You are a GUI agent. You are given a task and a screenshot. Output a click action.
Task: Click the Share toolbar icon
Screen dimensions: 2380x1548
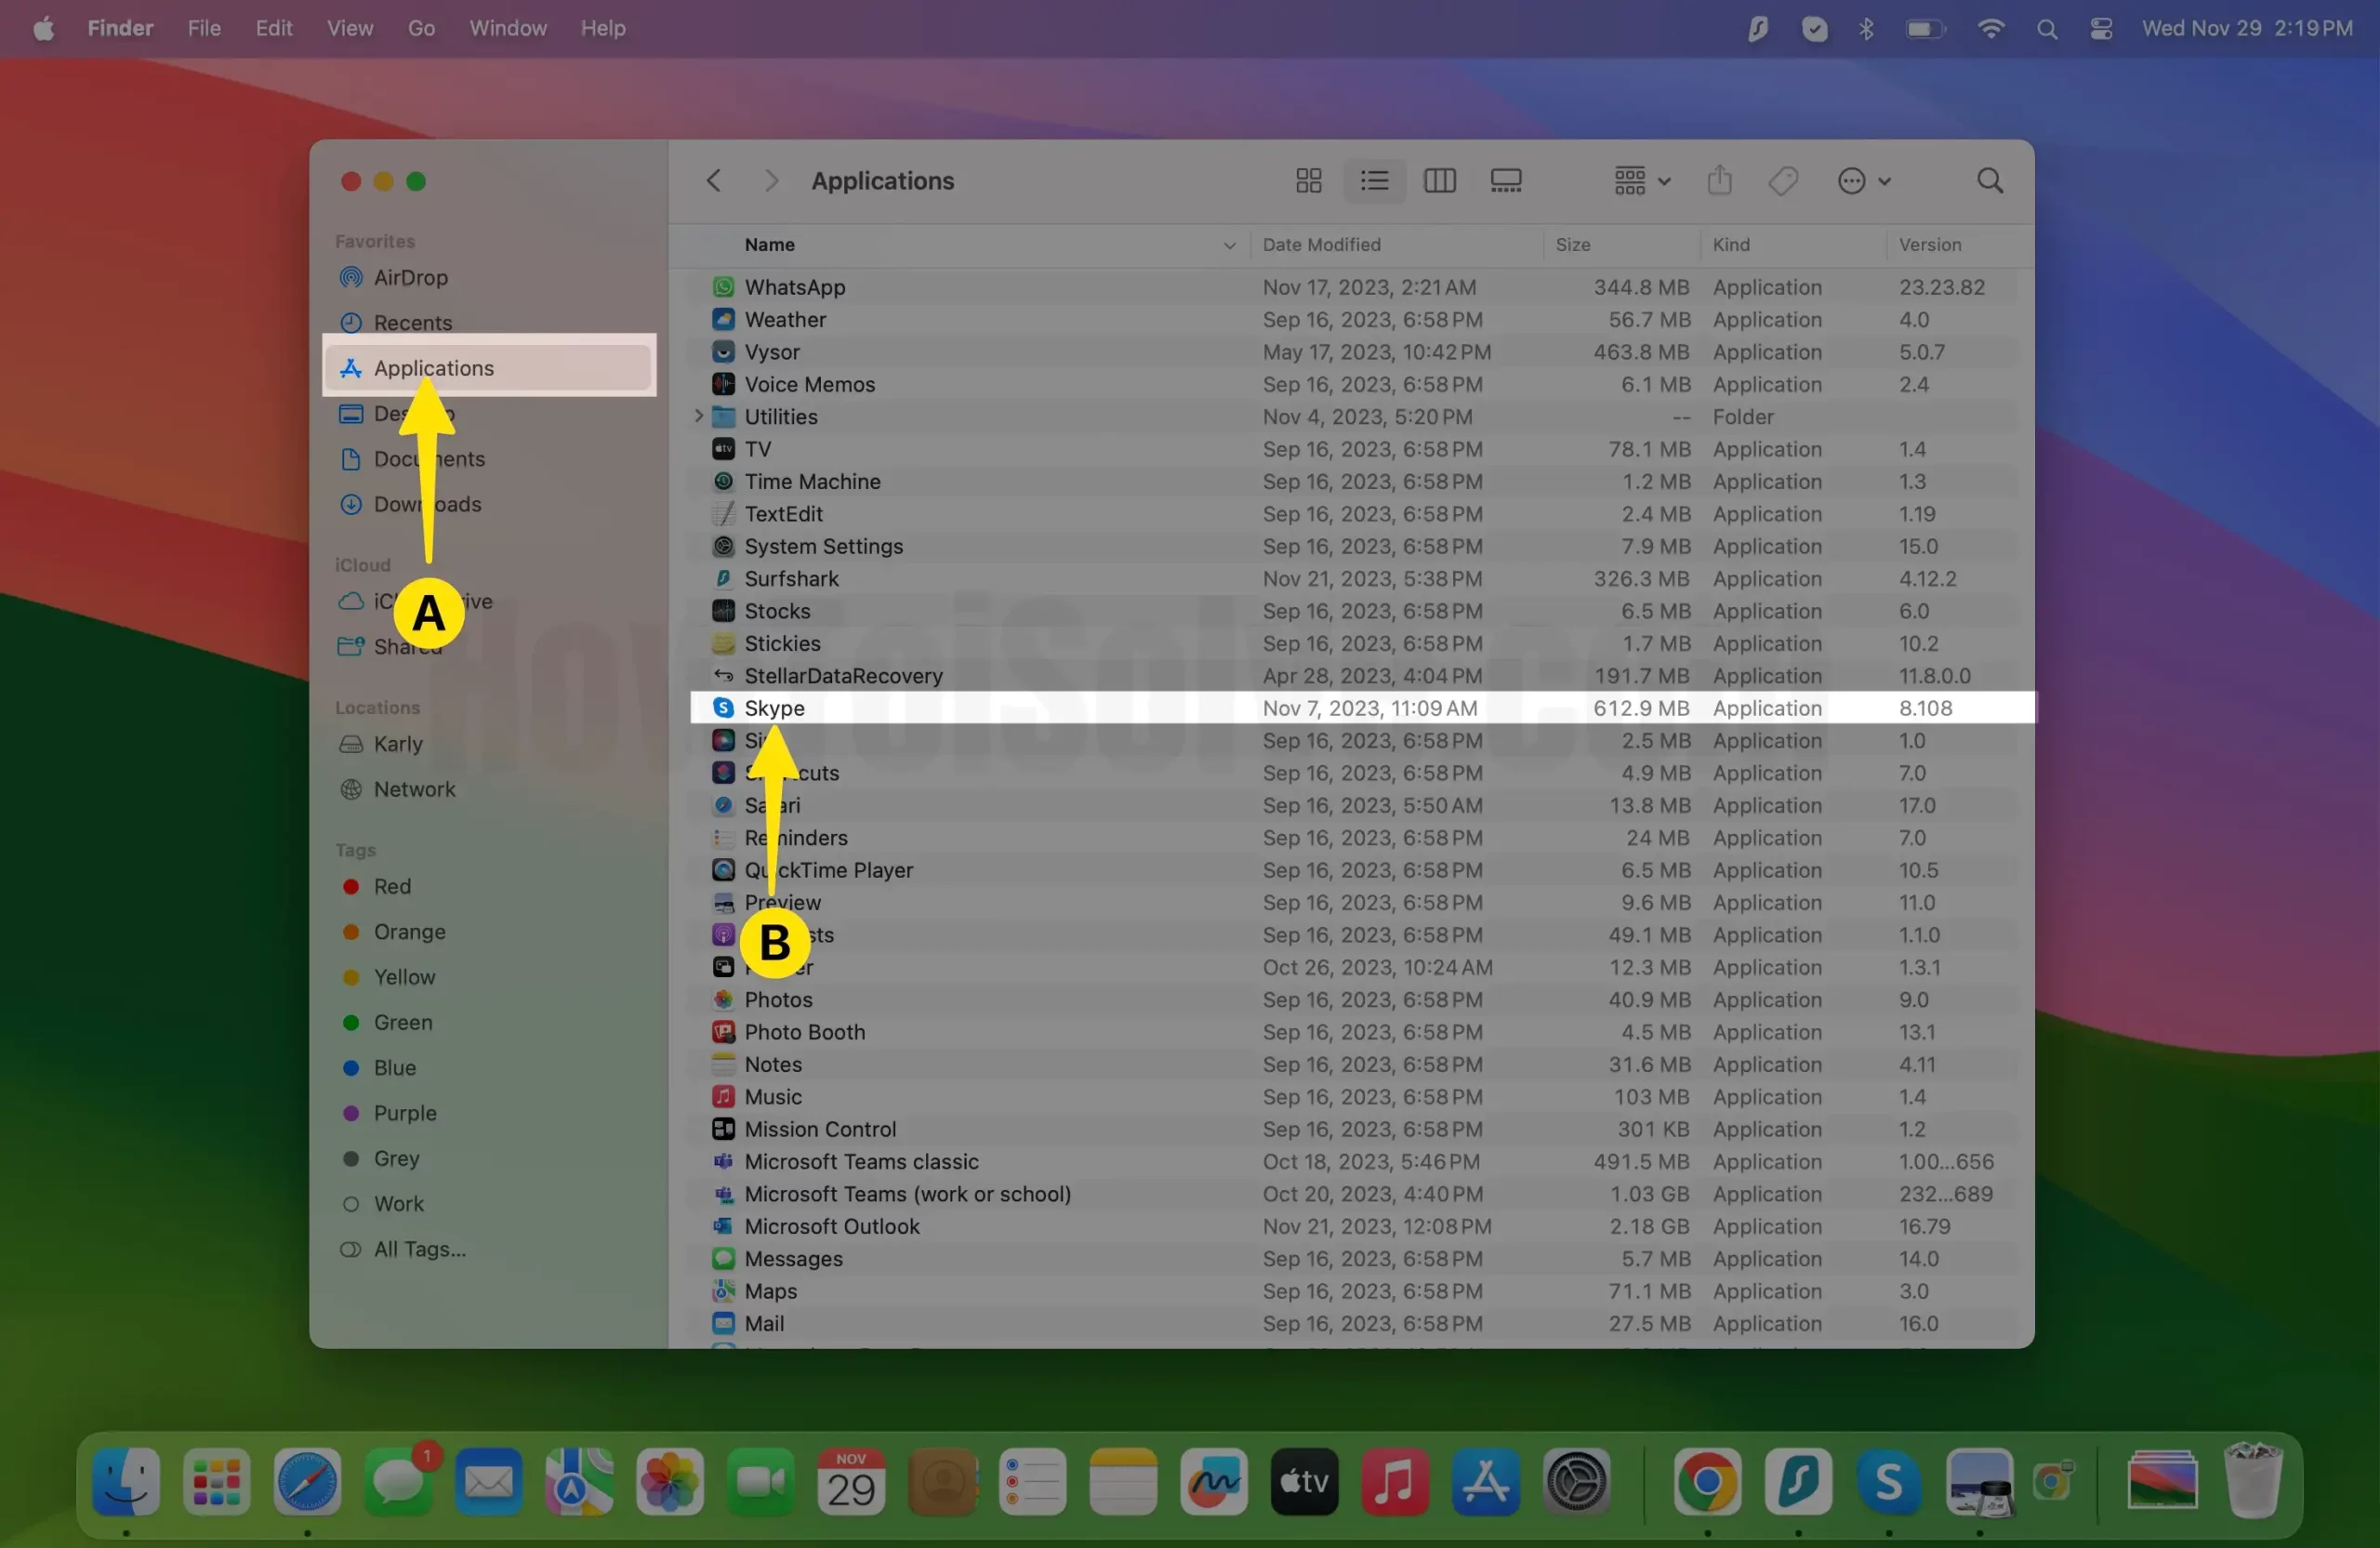point(1719,181)
